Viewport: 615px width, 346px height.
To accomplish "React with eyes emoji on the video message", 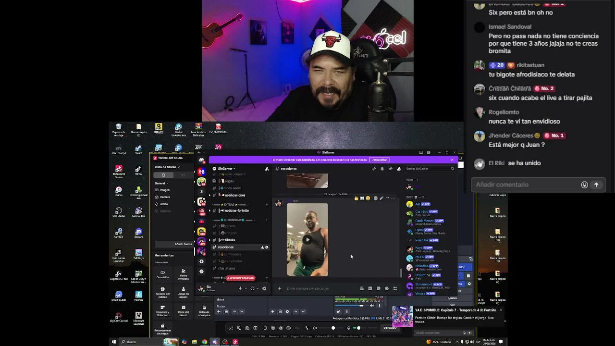I will click(362, 198).
